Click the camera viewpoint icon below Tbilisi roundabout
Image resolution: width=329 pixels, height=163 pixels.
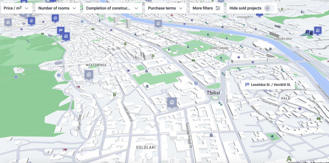click(x=220, y=104)
